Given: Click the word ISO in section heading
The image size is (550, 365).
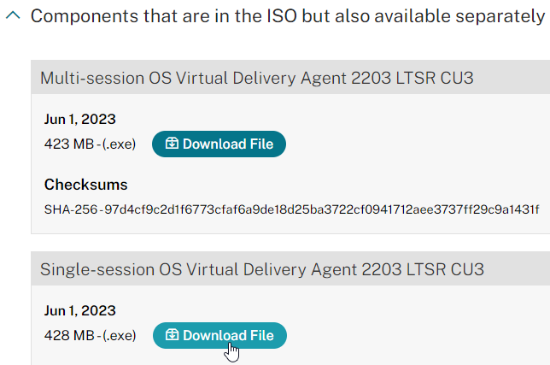Looking at the screenshot, I should pos(281,16).
